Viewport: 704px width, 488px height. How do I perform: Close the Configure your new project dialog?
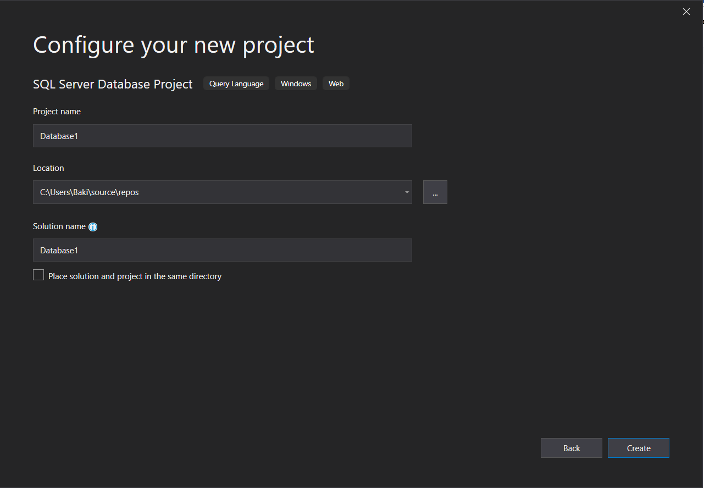(686, 12)
